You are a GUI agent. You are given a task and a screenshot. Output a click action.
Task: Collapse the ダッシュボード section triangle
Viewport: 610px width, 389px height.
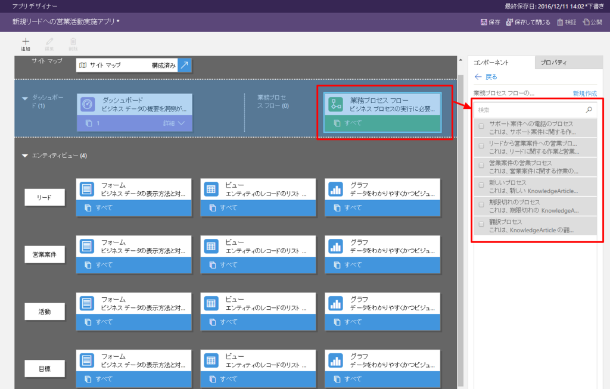pyautogui.click(x=25, y=98)
